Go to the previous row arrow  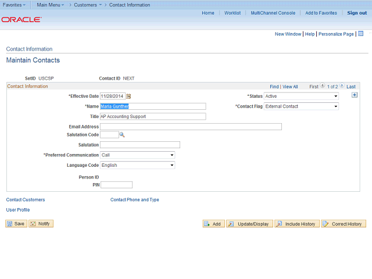(x=323, y=87)
